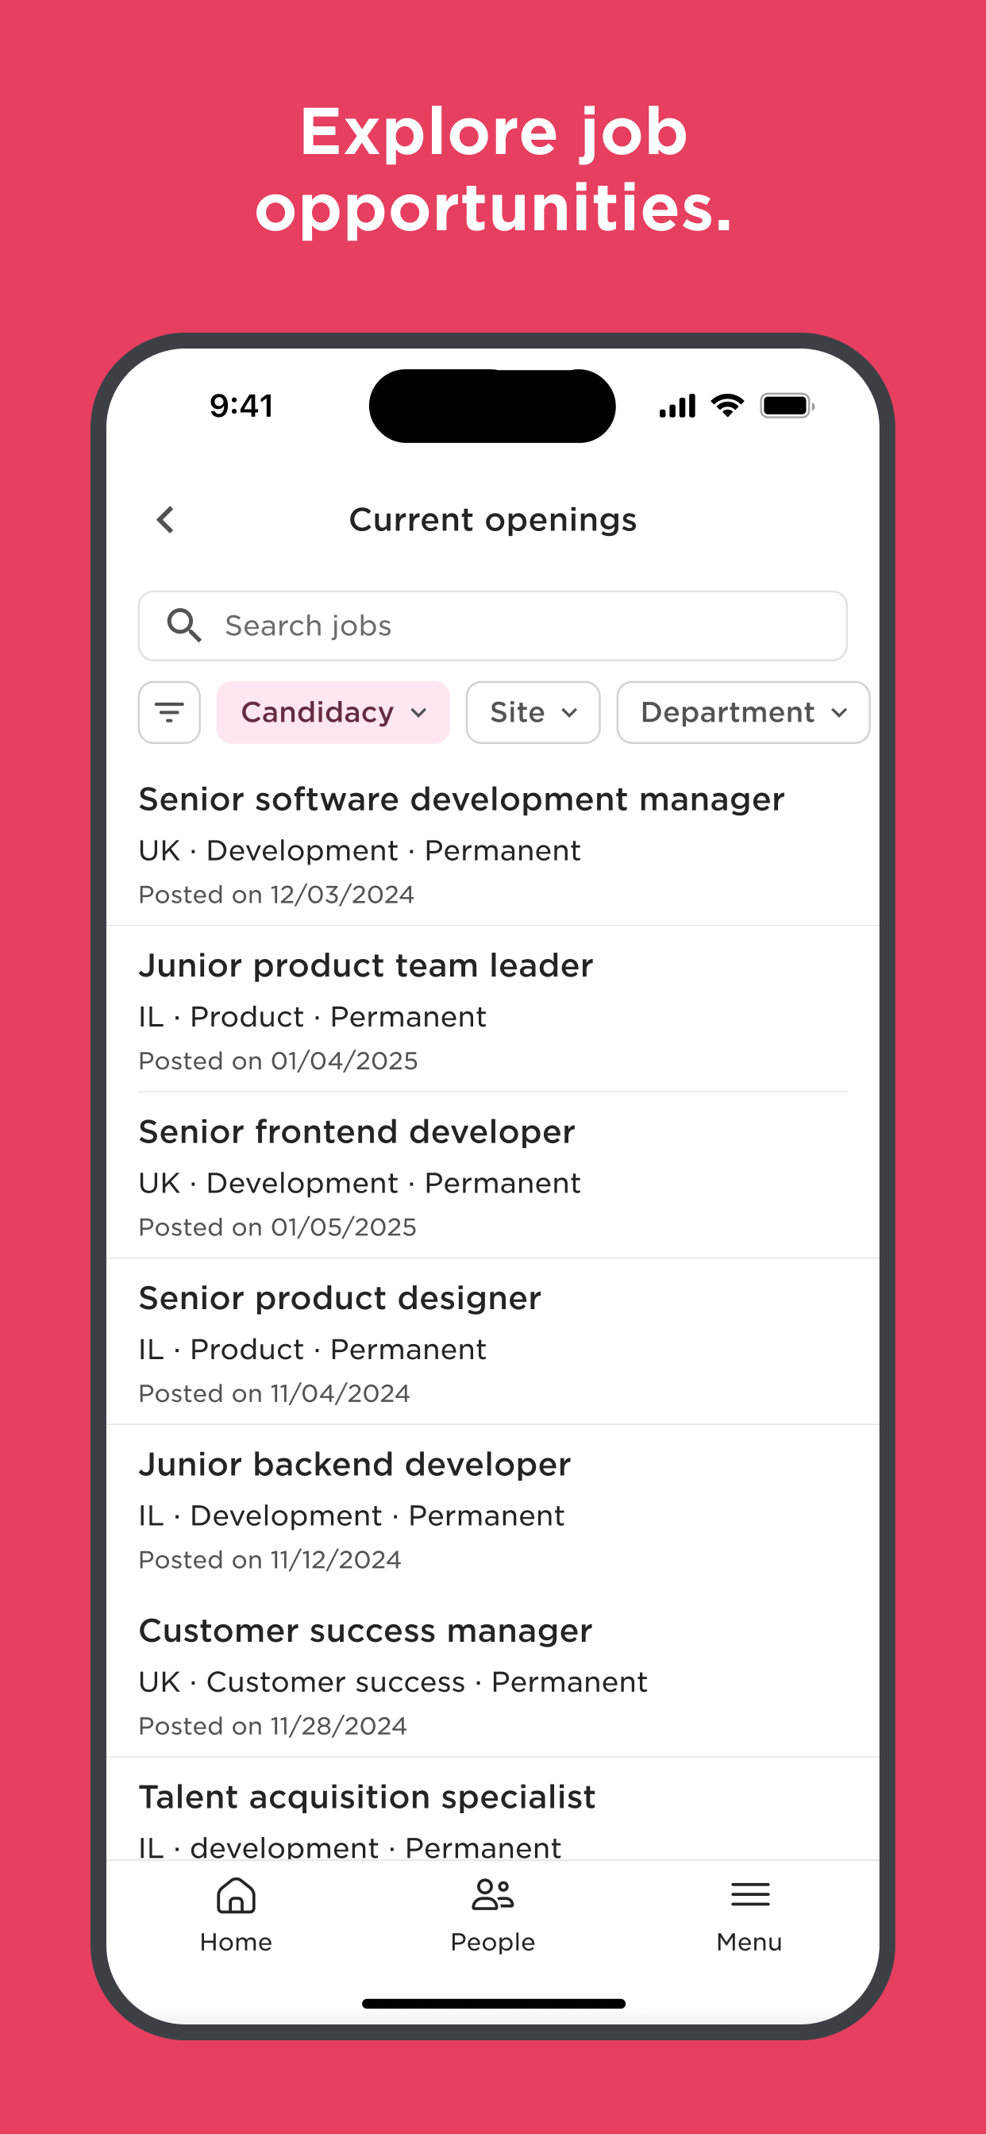Screen dimensions: 986x2134
Task: Expand the Department filter dropdown
Action: point(743,712)
